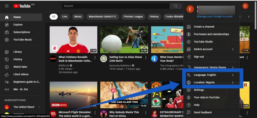The height and width of the screenshot is (118, 257).
Task: Choose Send feedback in the account menu
Action: point(211,112)
